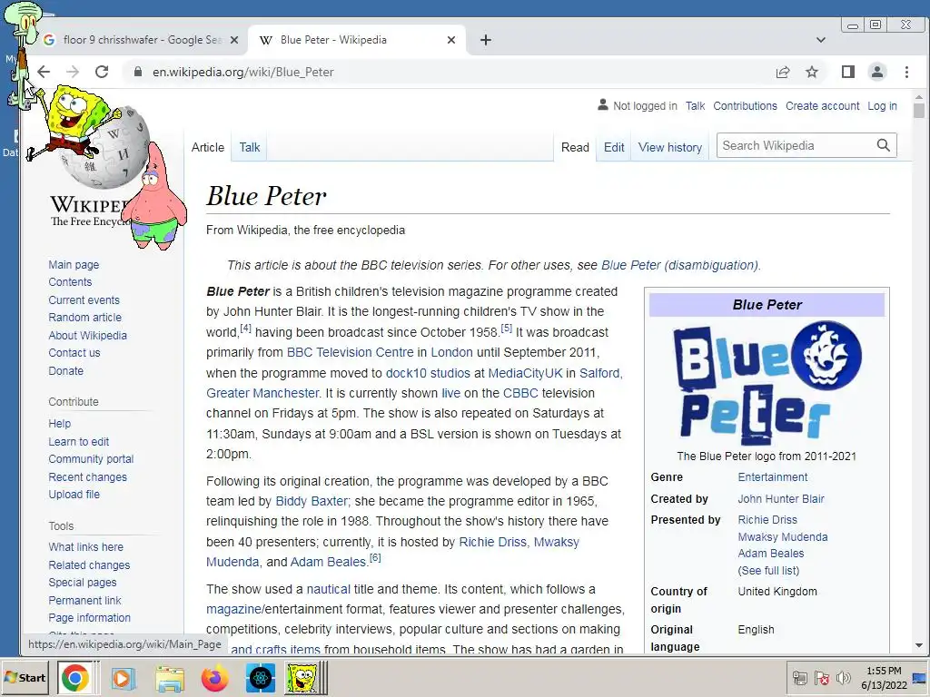
Task: Follow the nautical link
Action: pos(328,589)
